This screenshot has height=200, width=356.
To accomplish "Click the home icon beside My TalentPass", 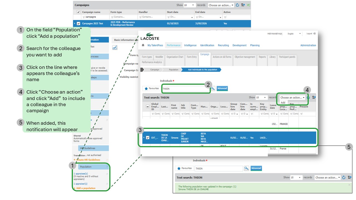I will click(x=143, y=45).
